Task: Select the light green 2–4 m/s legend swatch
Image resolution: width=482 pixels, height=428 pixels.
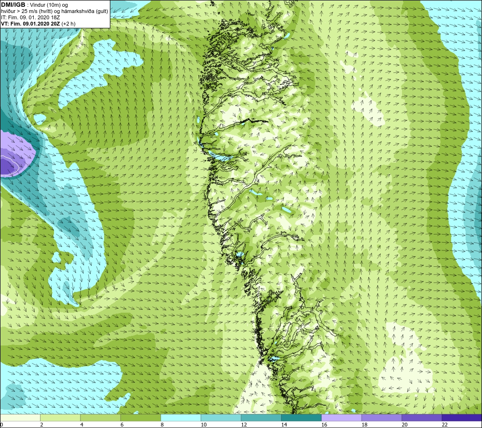Action: (60, 417)
